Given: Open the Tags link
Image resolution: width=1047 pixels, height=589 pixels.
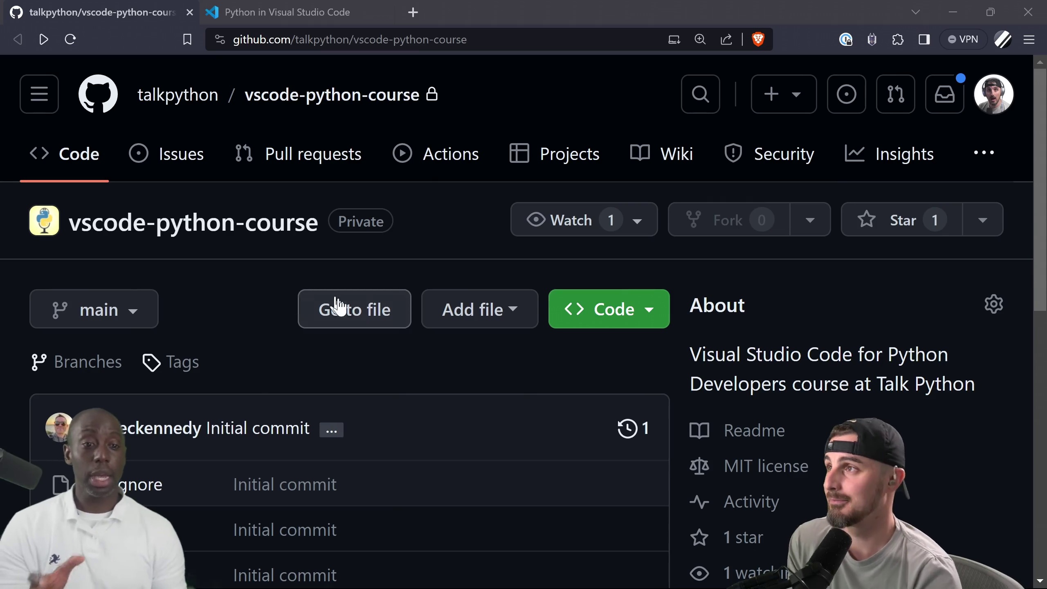Looking at the screenshot, I should (x=171, y=362).
